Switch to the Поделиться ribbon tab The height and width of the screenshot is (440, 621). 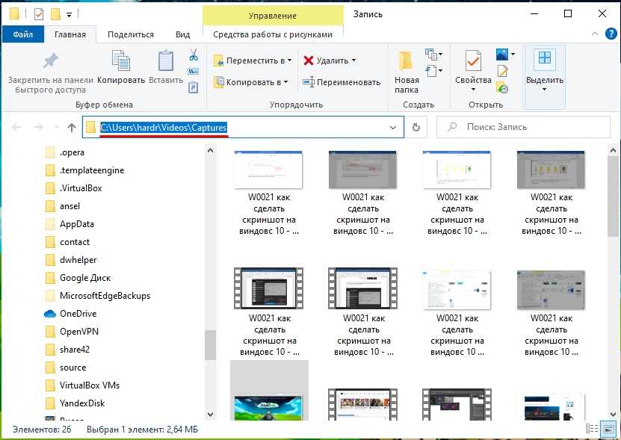pos(130,34)
